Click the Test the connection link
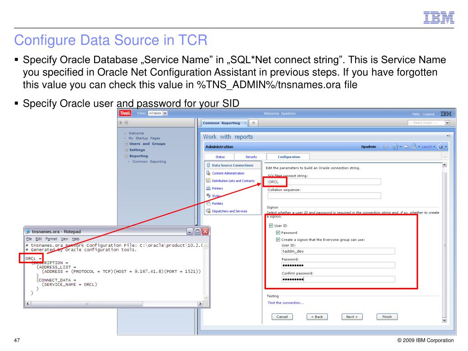The image size is (468, 351). (286, 303)
